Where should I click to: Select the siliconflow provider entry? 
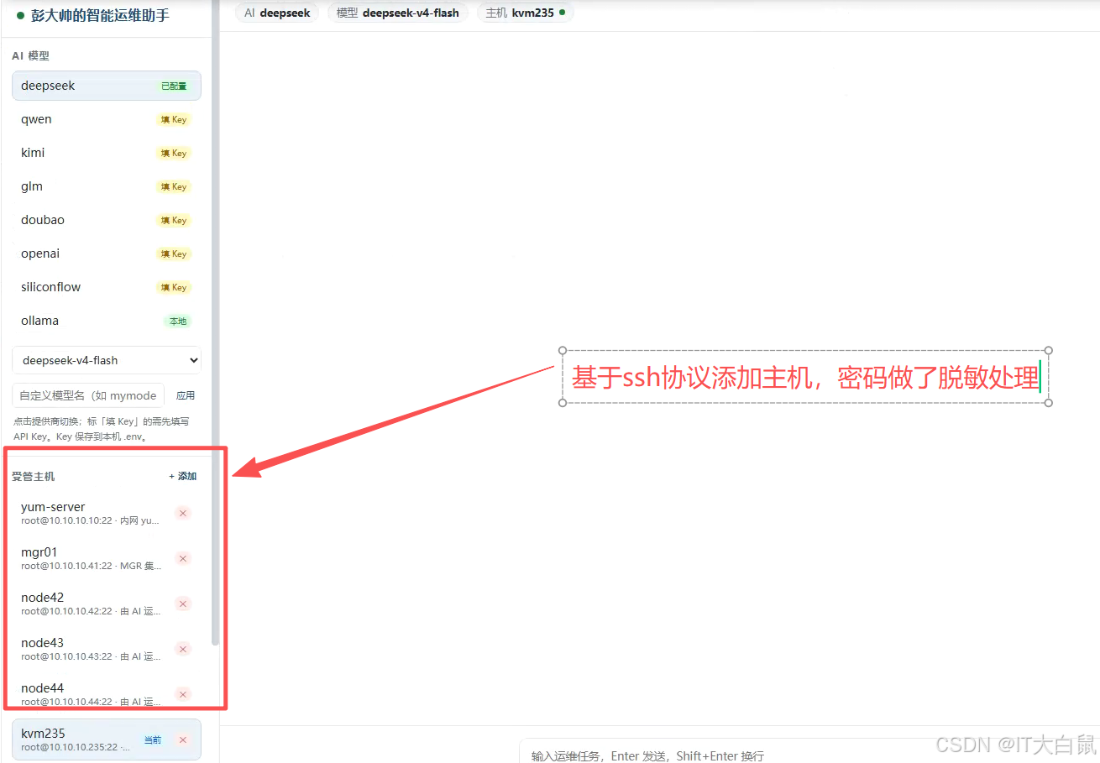click(x=107, y=287)
